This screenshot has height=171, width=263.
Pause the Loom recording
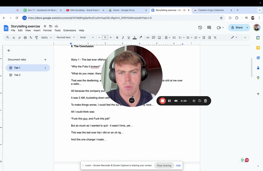pos(169,101)
